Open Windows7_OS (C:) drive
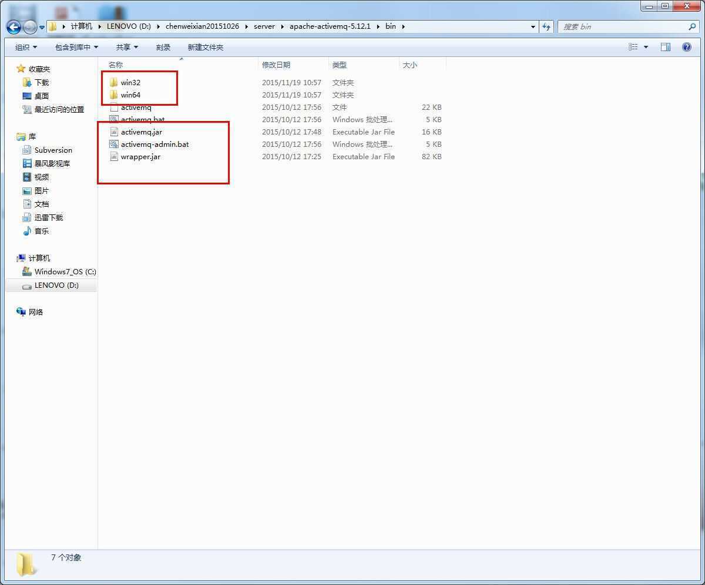This screenshot has height=585, width=705. click(x=65, y=271)
